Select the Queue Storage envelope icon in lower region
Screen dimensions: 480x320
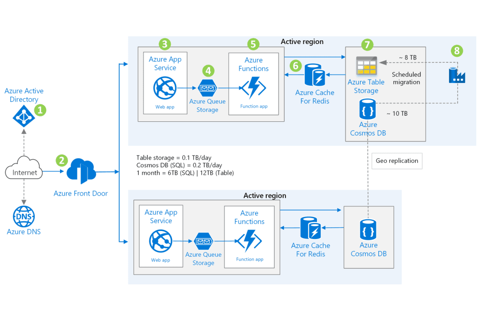[x=203, y=241]
